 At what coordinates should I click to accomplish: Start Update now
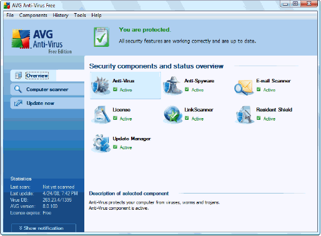47,103
